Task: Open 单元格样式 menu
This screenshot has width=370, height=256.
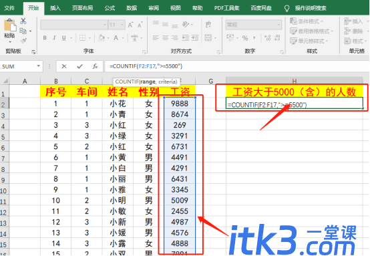Action: [x=309, y=41]
